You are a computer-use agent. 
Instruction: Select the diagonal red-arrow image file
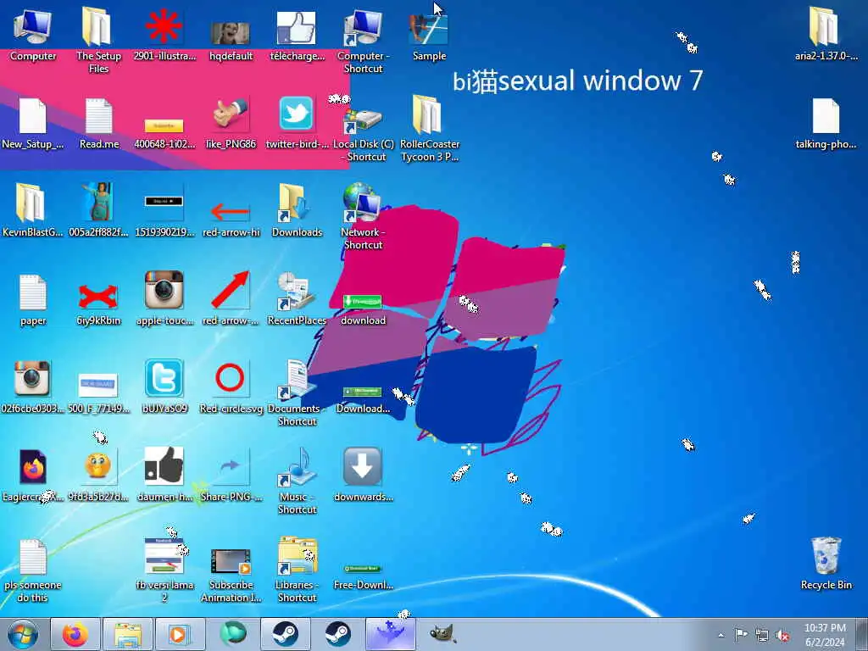[231, 298]
